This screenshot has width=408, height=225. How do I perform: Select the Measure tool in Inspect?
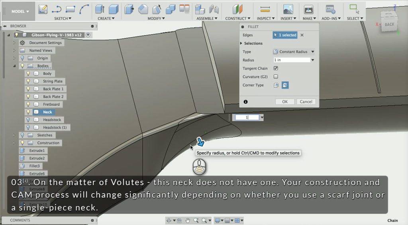[265, 9]
